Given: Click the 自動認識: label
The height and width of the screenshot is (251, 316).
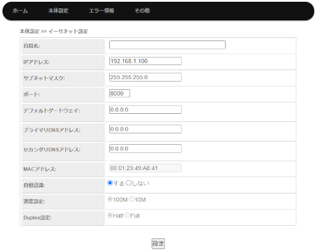Looking at the screenshot, I should click(x=34, y=185).
